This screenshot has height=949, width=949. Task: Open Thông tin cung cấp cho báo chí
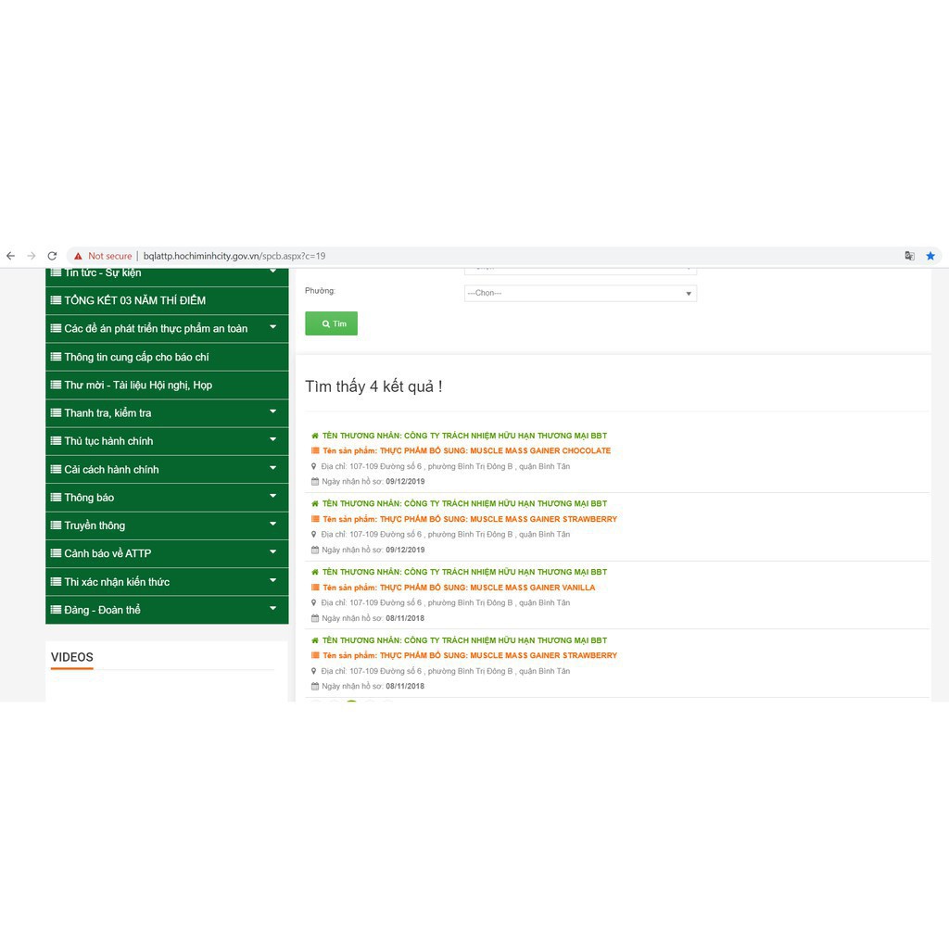click(x=136, y=357)
